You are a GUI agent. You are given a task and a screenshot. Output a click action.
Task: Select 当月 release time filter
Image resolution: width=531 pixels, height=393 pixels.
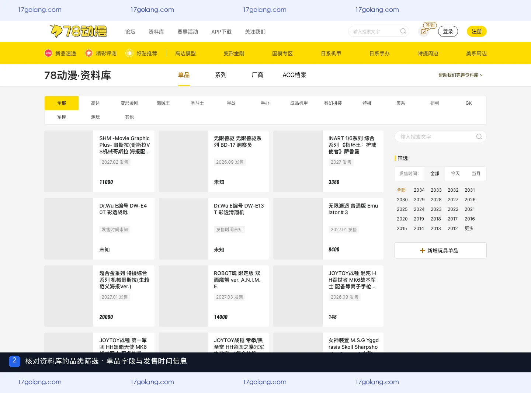pos(476,174)
